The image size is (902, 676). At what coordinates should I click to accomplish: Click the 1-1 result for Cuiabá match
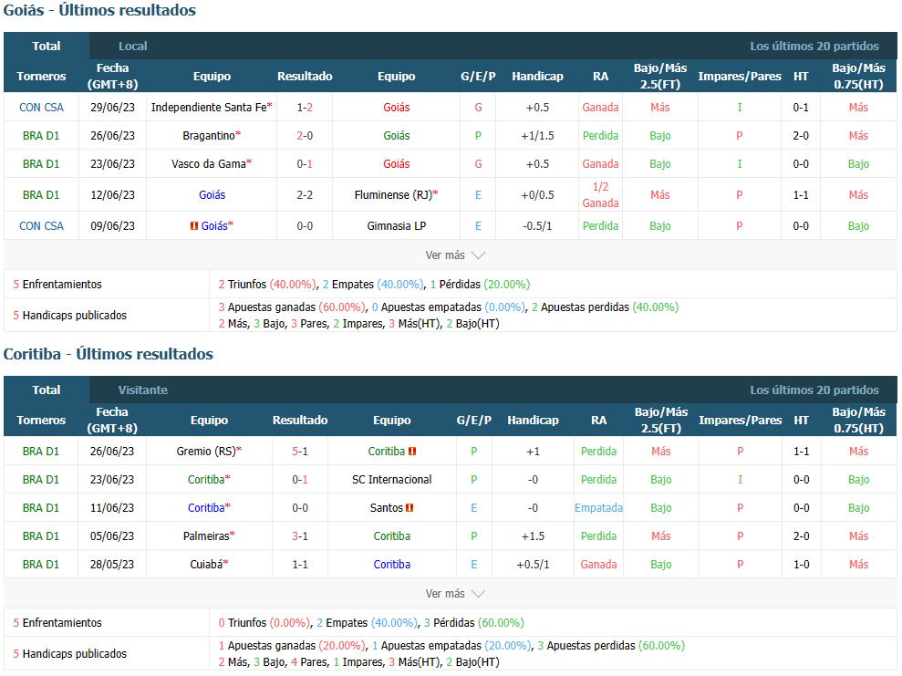tap(300, 565)
